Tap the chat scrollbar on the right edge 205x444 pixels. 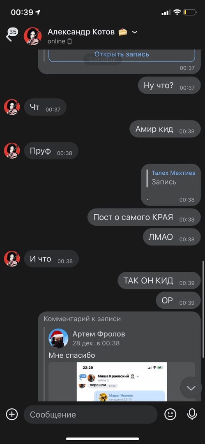(203, 309)
